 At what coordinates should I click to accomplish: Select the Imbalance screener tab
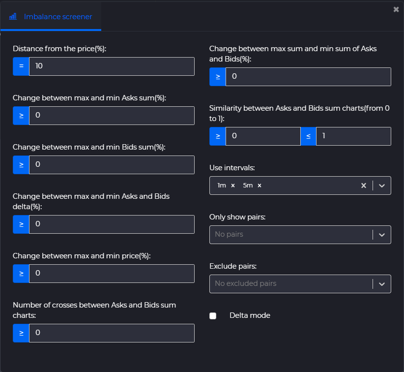pos(51,17)
